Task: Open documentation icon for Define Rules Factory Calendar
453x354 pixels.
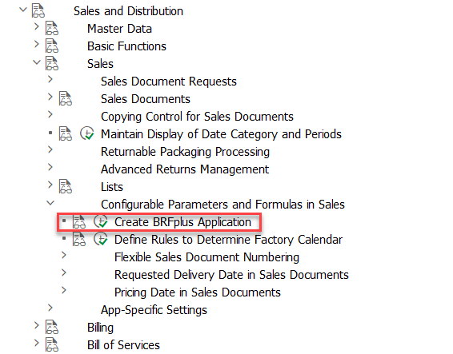Action: pos(79,240)
